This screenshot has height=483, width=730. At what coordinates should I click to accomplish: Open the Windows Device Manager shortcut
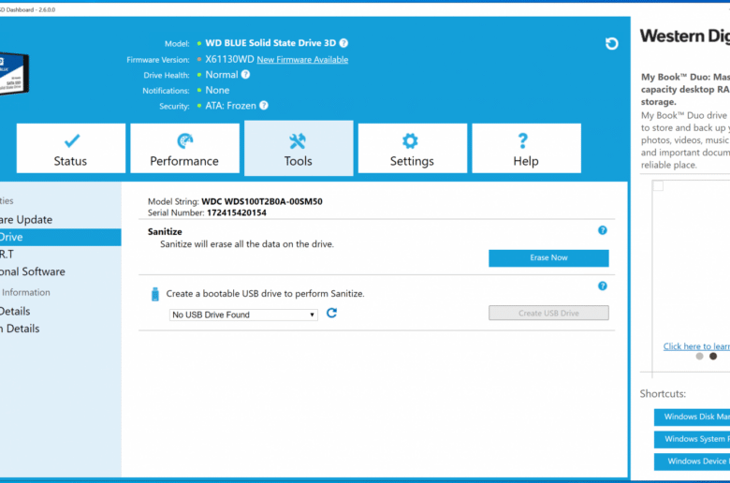click(x=692, y=461)
